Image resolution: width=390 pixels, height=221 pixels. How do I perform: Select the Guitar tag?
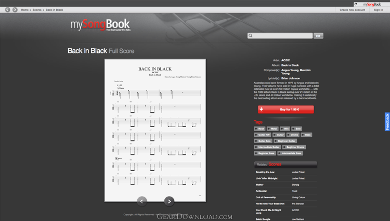point(279,135)
